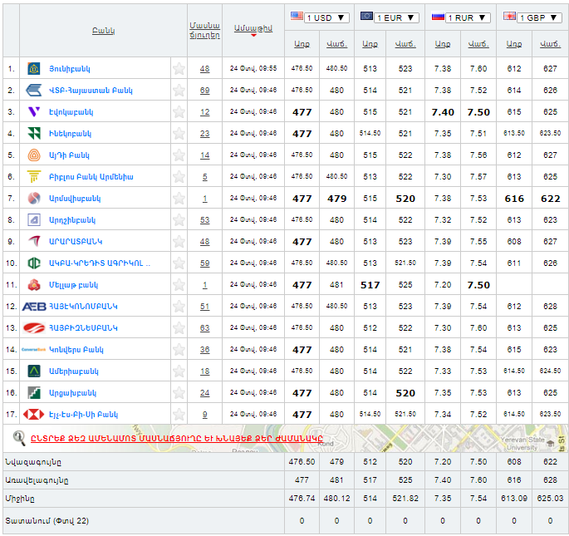Click the Յունիբանկ bank logo icon
The height and width of the screenshot is (536, 569).
click(x=34, y=68)
